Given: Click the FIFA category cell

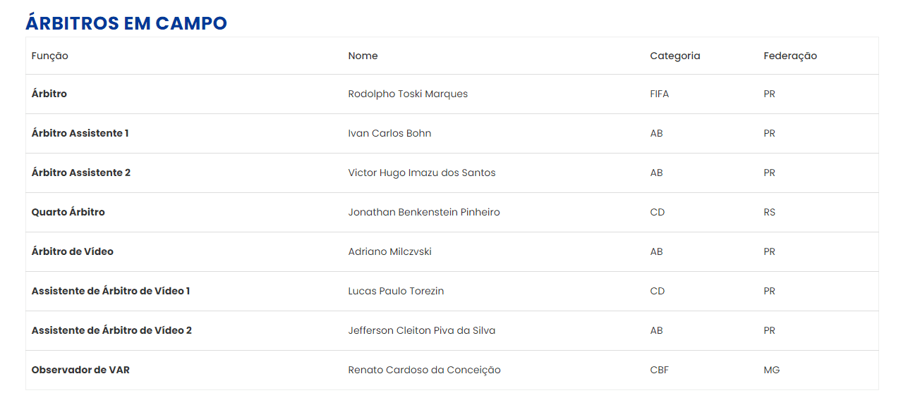Looking at the screenshot, I should [659, 94].
